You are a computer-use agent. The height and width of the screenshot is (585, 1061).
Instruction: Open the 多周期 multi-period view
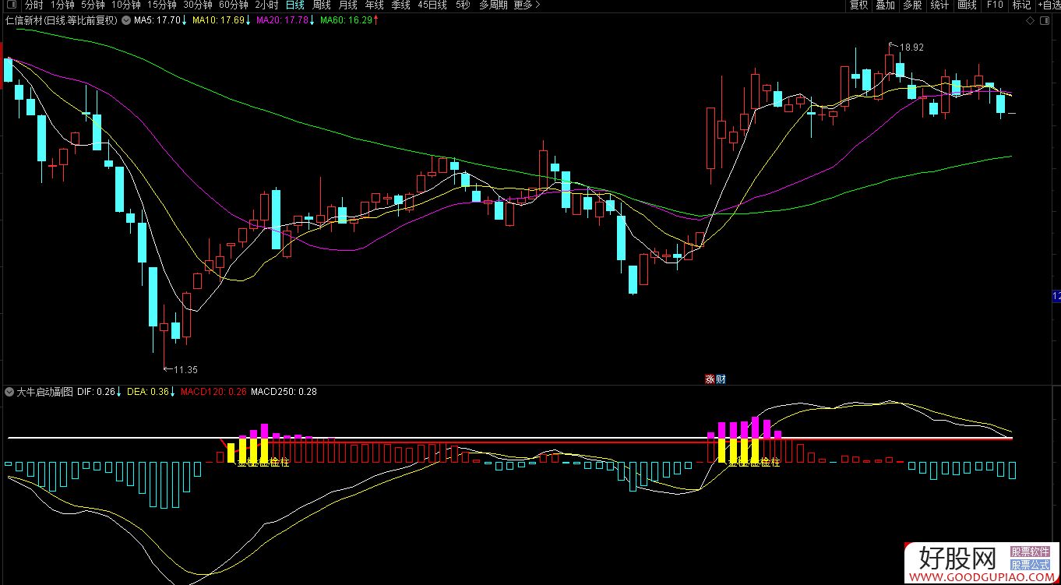click(x=493, y=5)
